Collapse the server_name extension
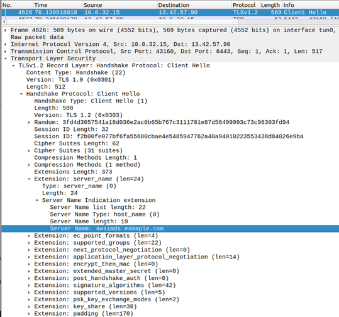 pyautogui.click(x=29, y=179)
